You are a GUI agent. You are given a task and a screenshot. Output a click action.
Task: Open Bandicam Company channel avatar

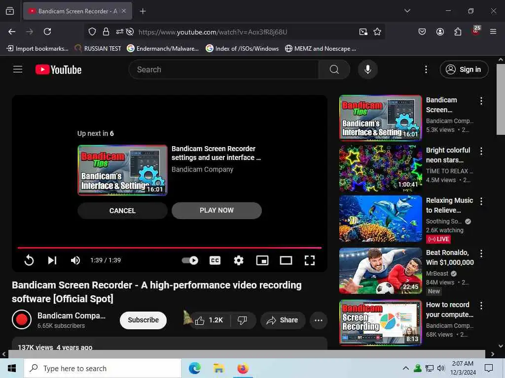[x=22, y=319]
